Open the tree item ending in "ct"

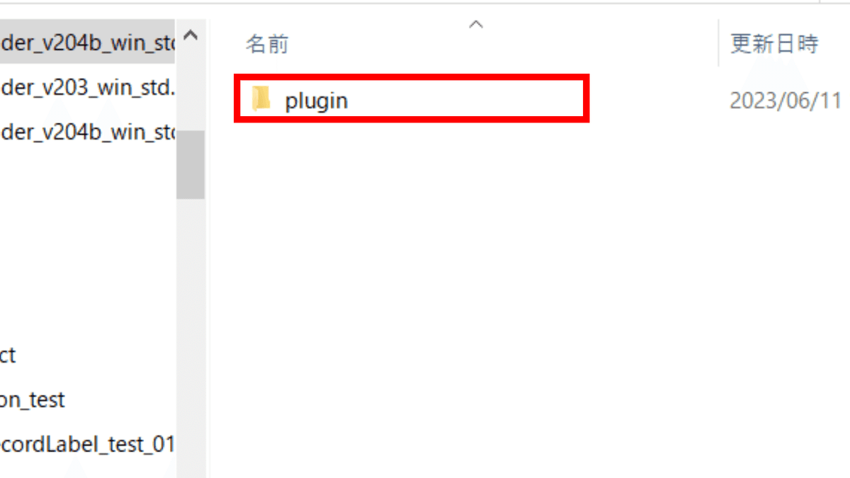pos(8,355)
